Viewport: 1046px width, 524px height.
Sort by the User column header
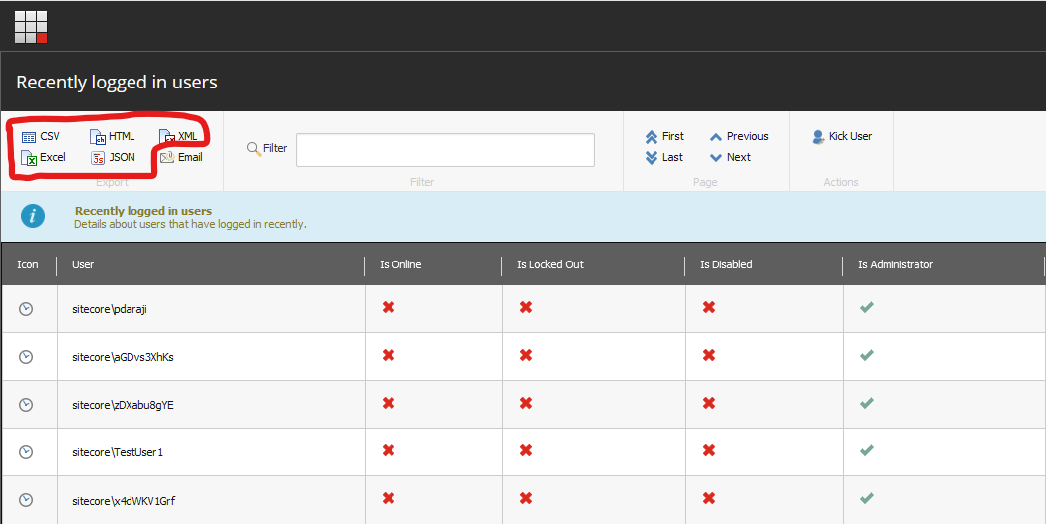[x=83, y=264]
